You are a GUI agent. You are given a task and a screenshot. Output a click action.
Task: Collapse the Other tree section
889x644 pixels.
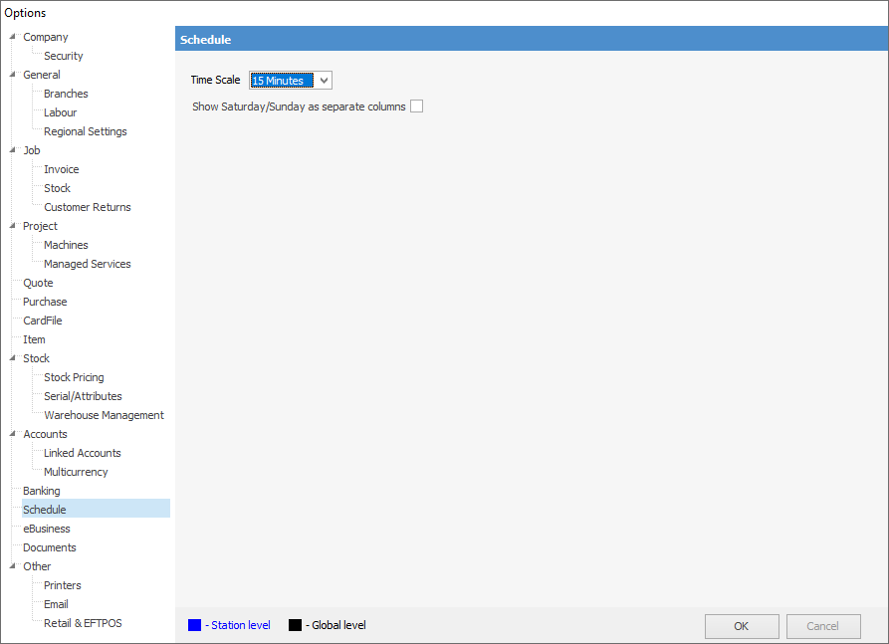point(11,565)
